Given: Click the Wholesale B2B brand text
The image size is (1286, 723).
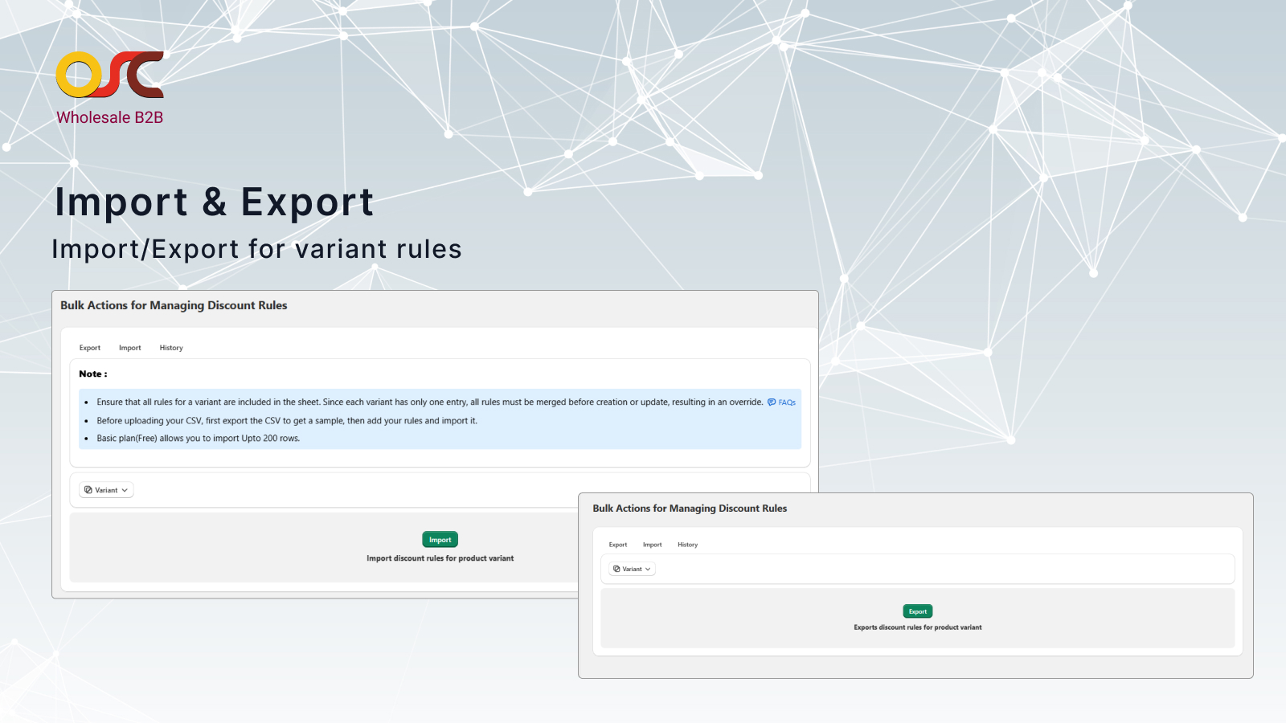Looking at the screenshot, I should [x=110, y=117].
